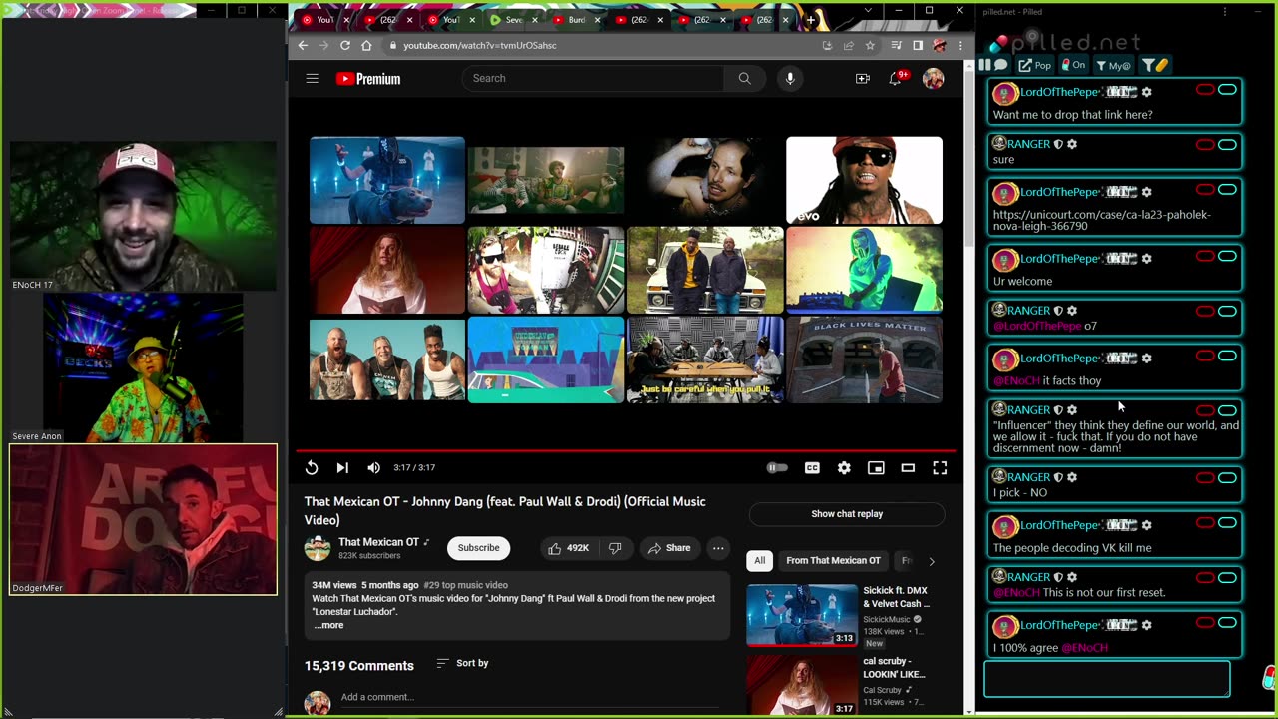
Task: Open the gear on the 'Want me to drop' message
Action: (1146, 92)
